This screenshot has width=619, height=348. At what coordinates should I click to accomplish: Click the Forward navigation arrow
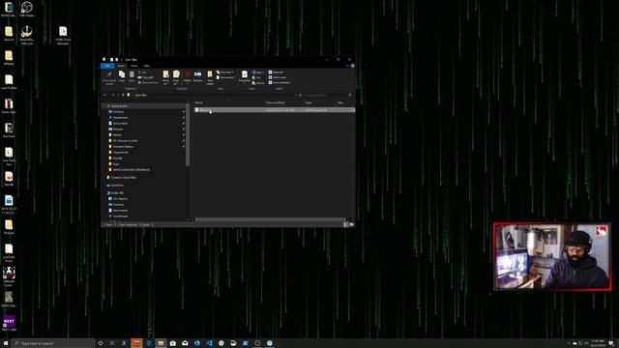[112, 95]
